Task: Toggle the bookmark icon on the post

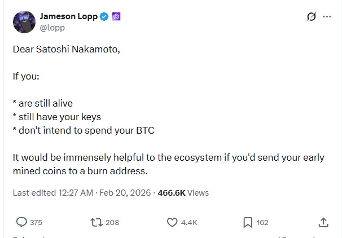Action: click(x=248, y=222)
